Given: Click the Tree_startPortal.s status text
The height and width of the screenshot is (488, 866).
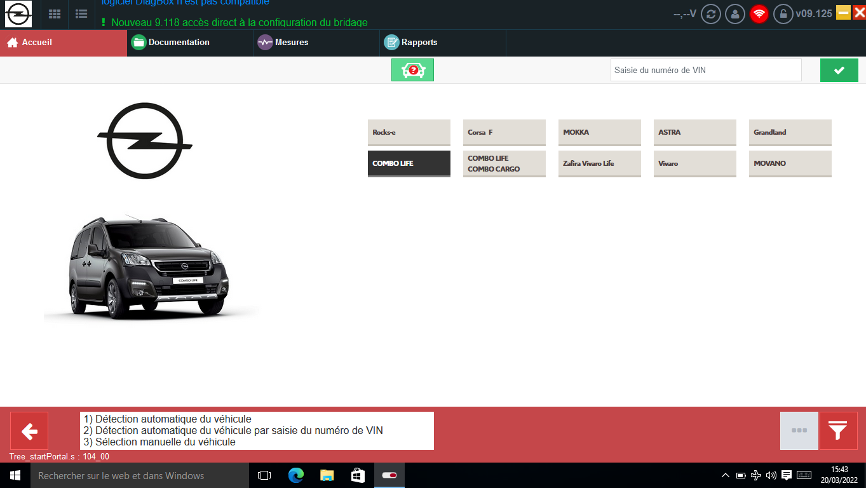Looking at the screenshot, I should tap(59, 457).
